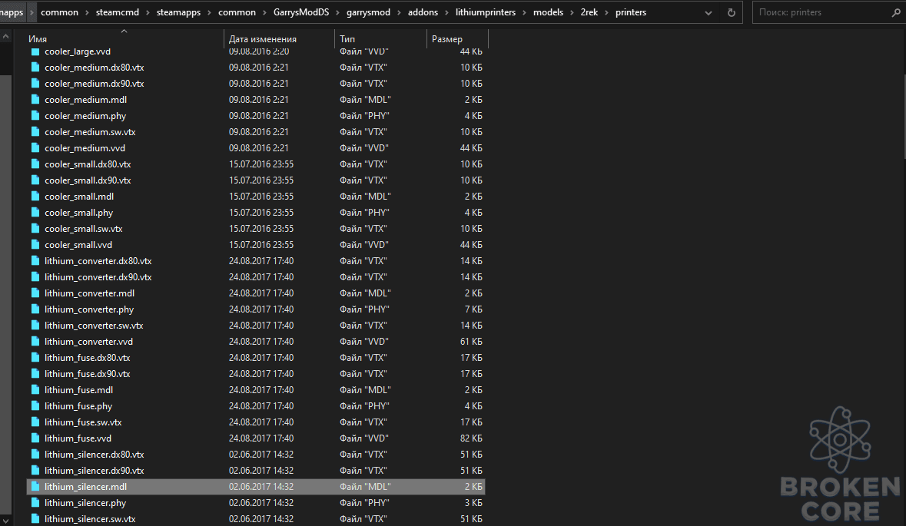This screenshot has width=906, height=526.
Task: Expand the chevron after addons in the path
Action: [446, 12]
